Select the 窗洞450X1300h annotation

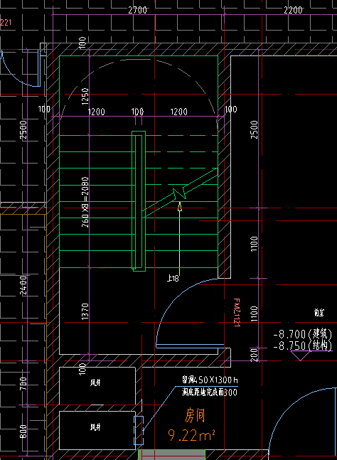[x=210, y=380]
